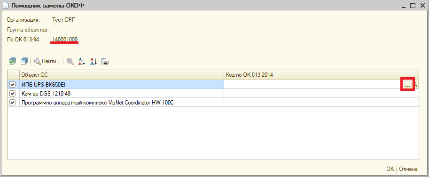Viewport: 429px width, 177px height.
Task: Click the Объект ОС column header
Action: click(x=122, y=75)
